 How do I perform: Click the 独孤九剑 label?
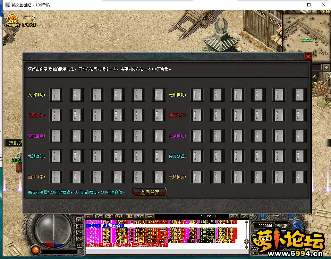coord(177,115)
